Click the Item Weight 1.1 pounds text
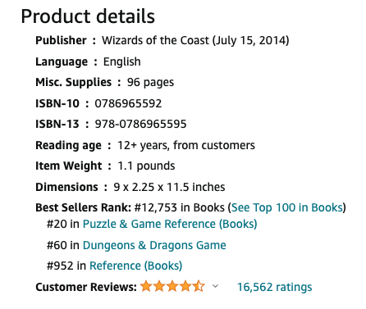The height and width of the screenshot is (309, 366). [105, 166]
